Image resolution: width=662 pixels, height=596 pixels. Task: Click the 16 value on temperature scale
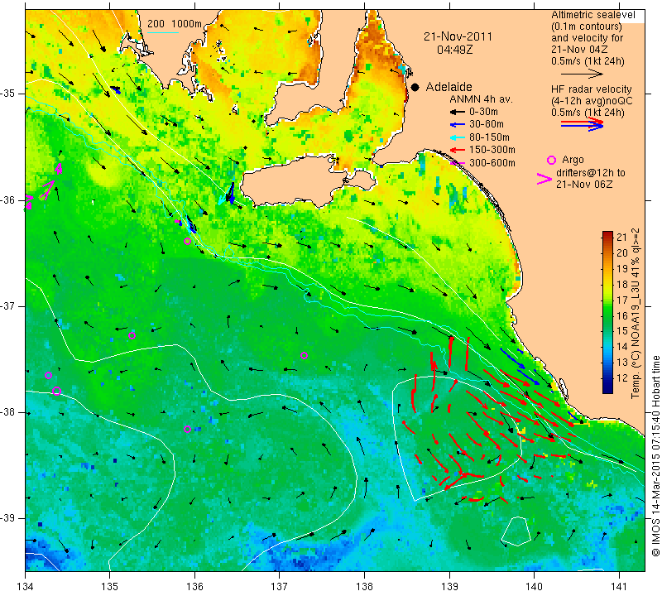click(x=622, y=315)
